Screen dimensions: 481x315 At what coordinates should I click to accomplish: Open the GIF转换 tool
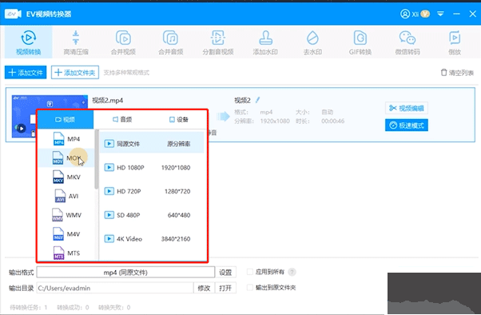(x=360, y=42)
